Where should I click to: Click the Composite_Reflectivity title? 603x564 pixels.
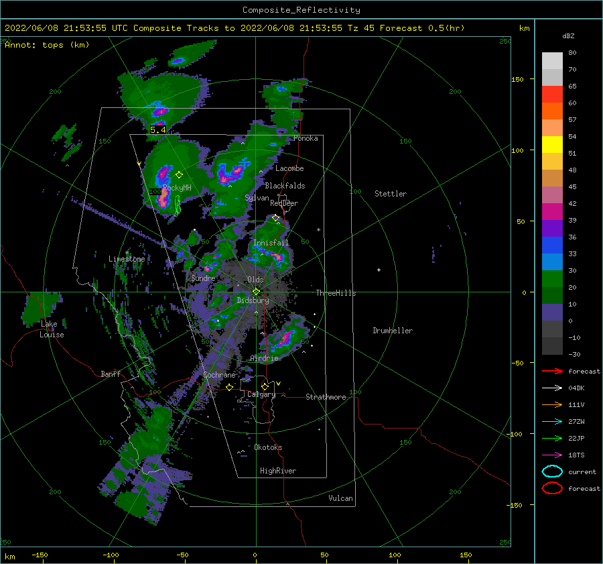[x=301, y=10]
